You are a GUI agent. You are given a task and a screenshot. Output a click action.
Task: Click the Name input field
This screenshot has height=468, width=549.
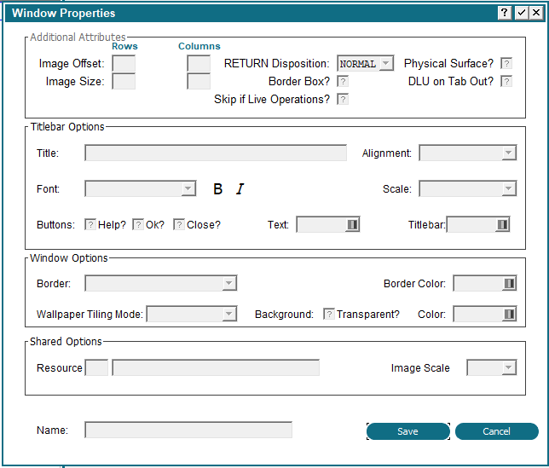pyautogui.click(x=188, y=430)
